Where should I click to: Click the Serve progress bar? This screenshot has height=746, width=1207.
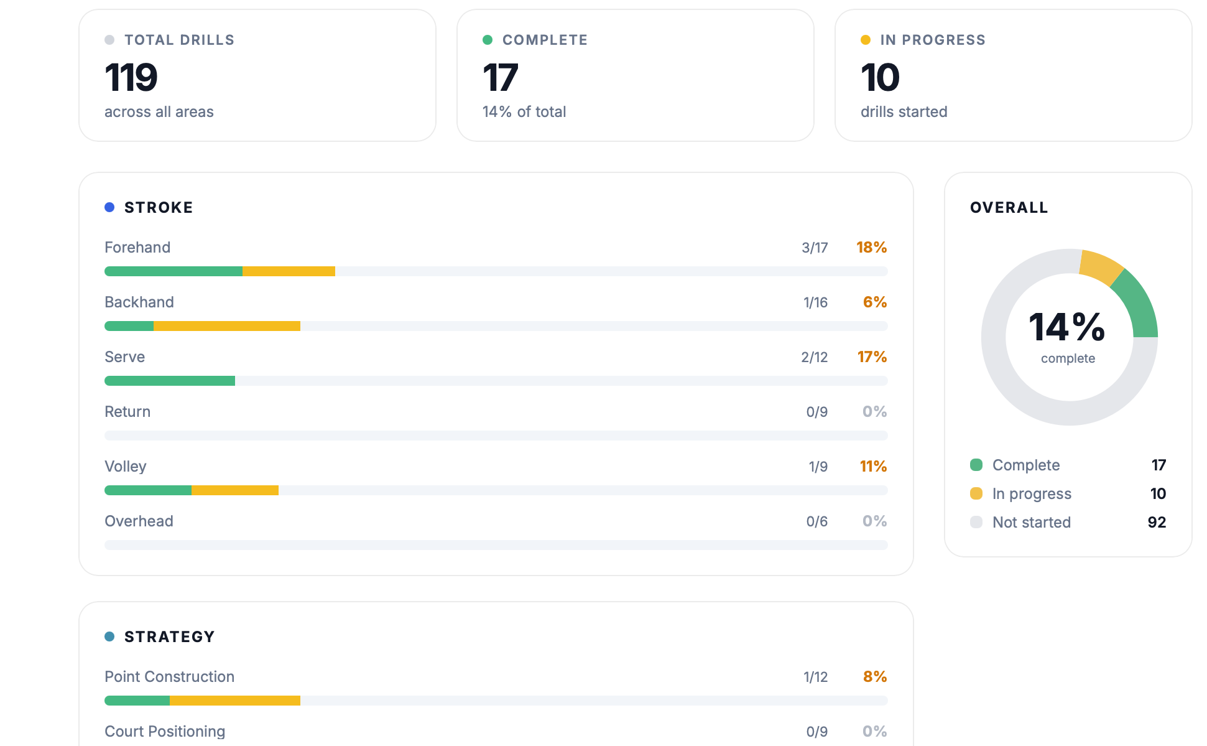(x=496, y=381)
